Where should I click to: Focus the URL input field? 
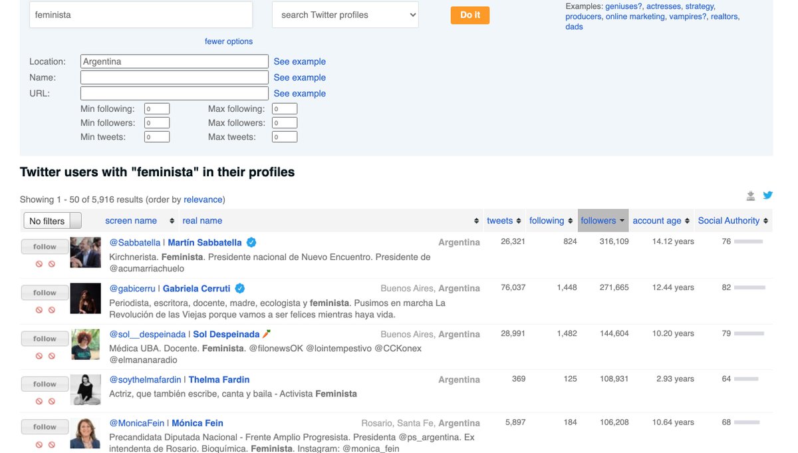[174, 93]
